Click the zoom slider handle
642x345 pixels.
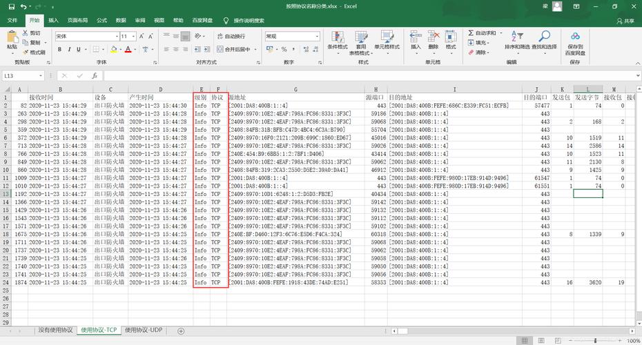[x=595, y=340]
